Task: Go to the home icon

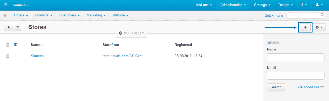Action: [5, 16]
